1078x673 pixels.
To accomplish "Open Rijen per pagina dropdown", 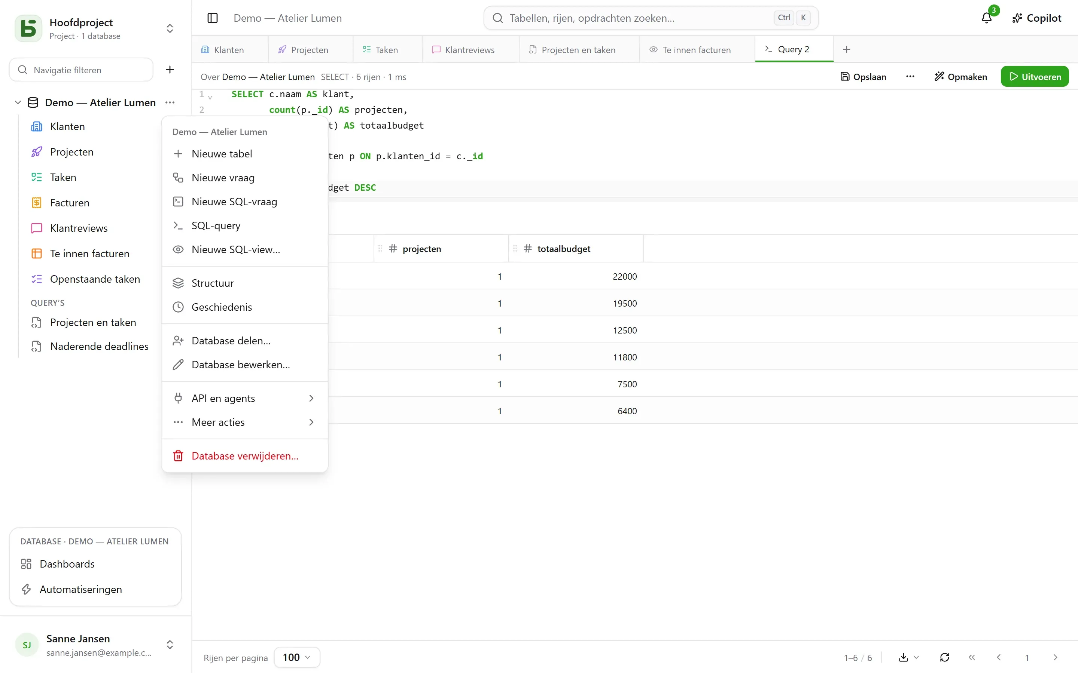I will (297, 657).
